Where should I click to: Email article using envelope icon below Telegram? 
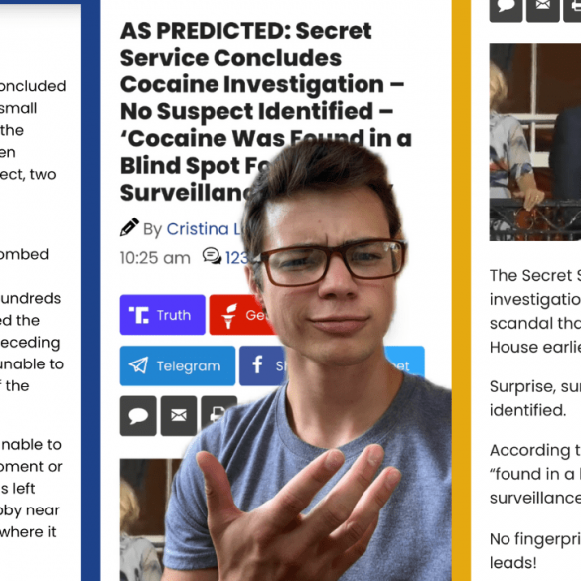[179, 416]
